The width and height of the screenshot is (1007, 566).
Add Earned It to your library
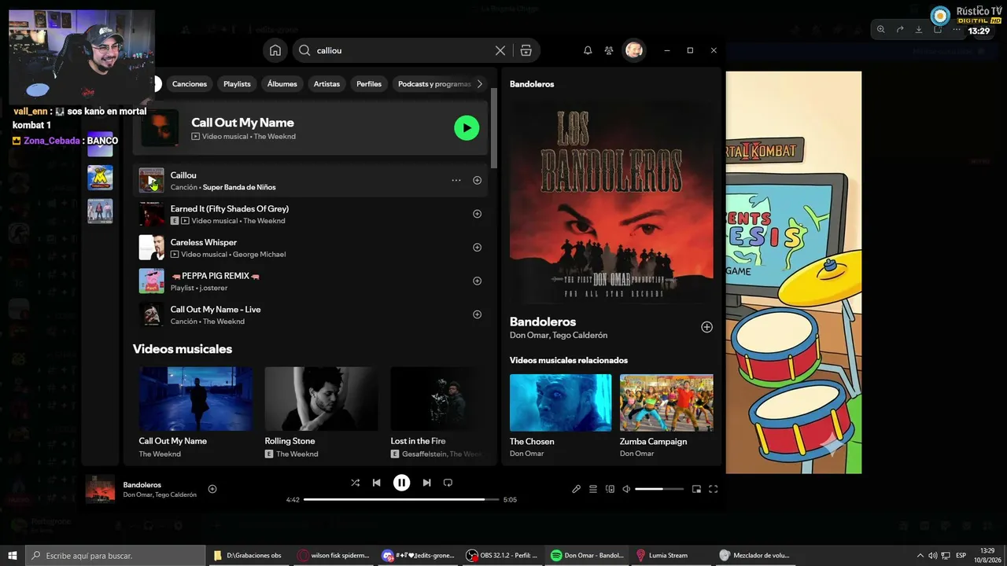tap(477, 214)
